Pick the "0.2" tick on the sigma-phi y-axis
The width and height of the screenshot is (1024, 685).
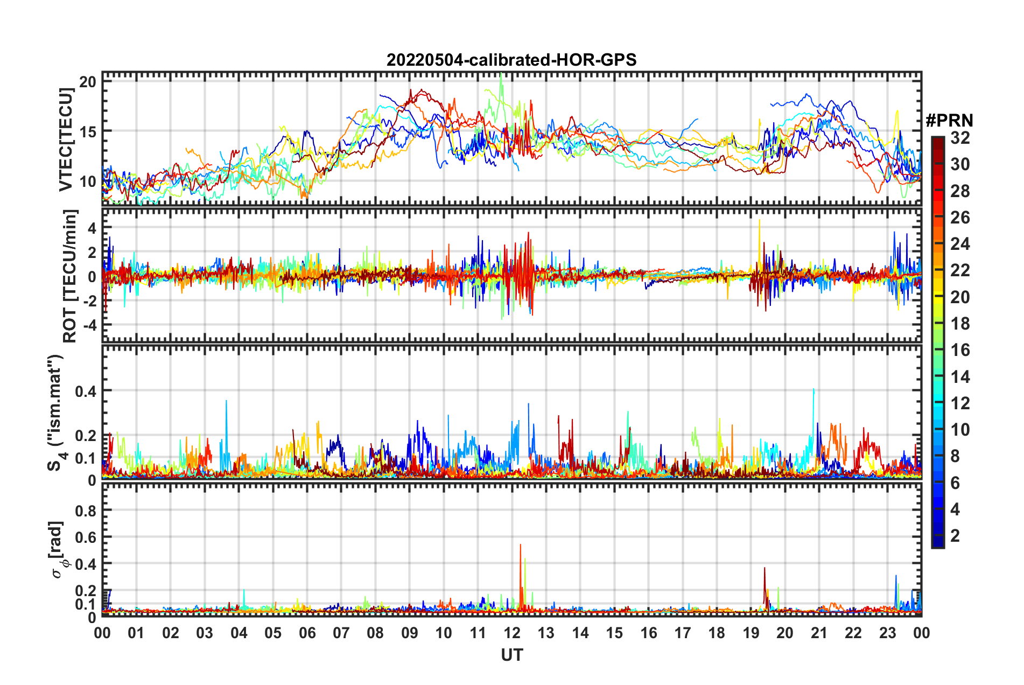click(x=86, y=591)
